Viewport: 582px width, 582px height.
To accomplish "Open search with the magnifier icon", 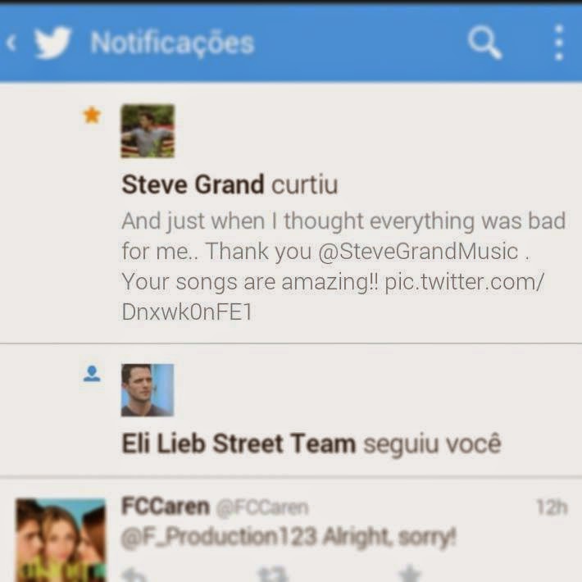I will [x=484, y=43].
